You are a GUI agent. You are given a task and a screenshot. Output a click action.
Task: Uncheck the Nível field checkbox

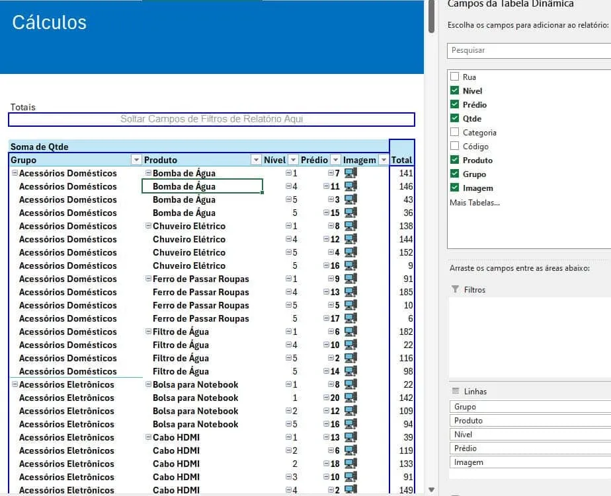point(454,90)
